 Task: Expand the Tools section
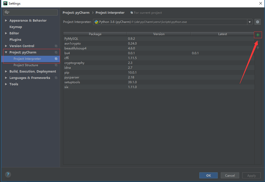coord(6,84)
